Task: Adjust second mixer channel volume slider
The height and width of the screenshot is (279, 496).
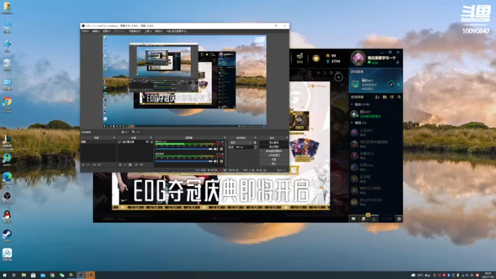Action: pos(184,161)
